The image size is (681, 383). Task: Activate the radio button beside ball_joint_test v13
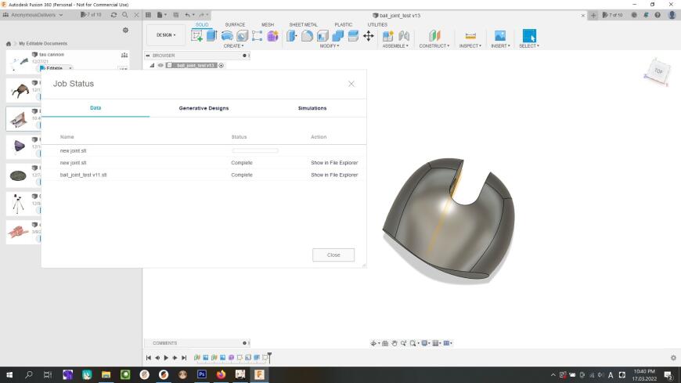tap(221, 65)
